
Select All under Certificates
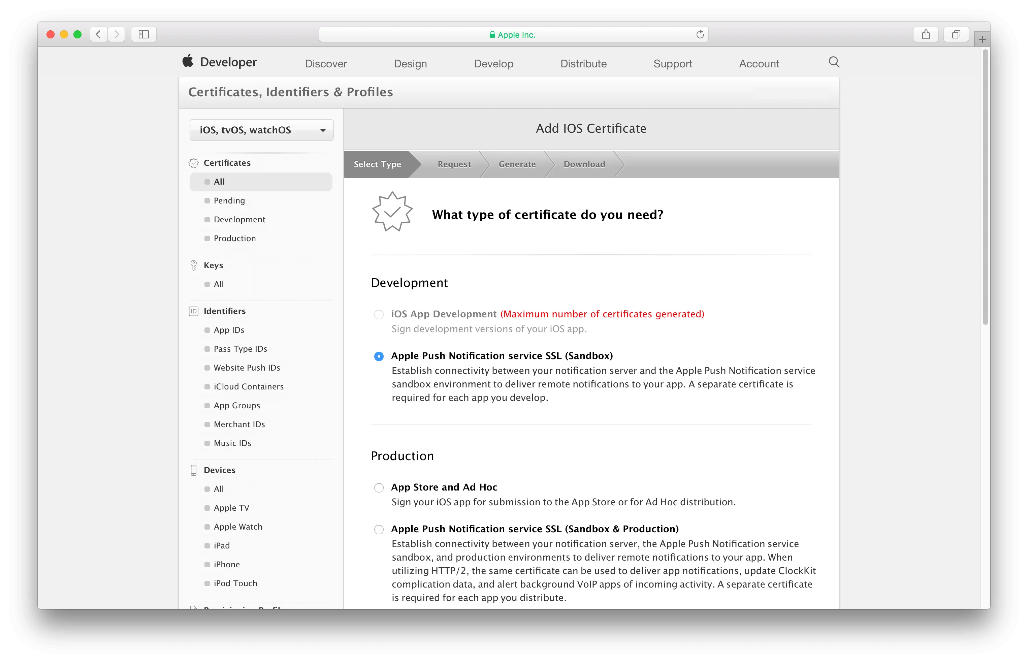pyautogui.click(x=261, y=182)
